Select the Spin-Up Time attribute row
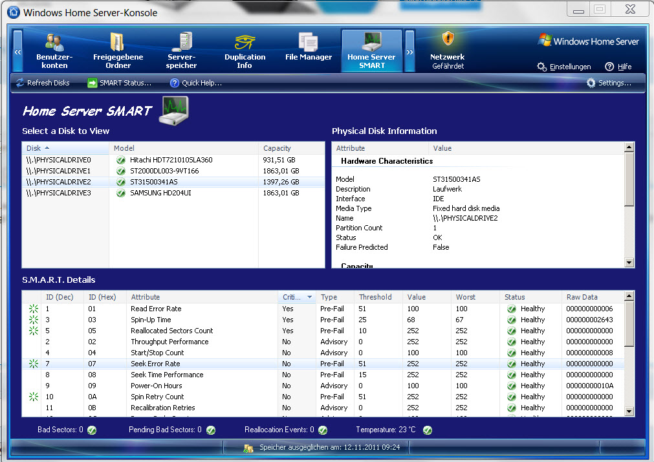Screen dimensions: 654x462 [323, 320]
